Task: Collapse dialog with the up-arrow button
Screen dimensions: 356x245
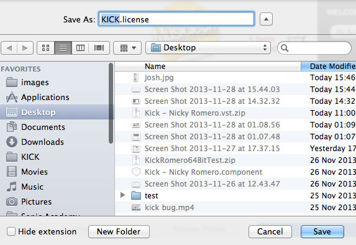Action: tap(266, 19)
